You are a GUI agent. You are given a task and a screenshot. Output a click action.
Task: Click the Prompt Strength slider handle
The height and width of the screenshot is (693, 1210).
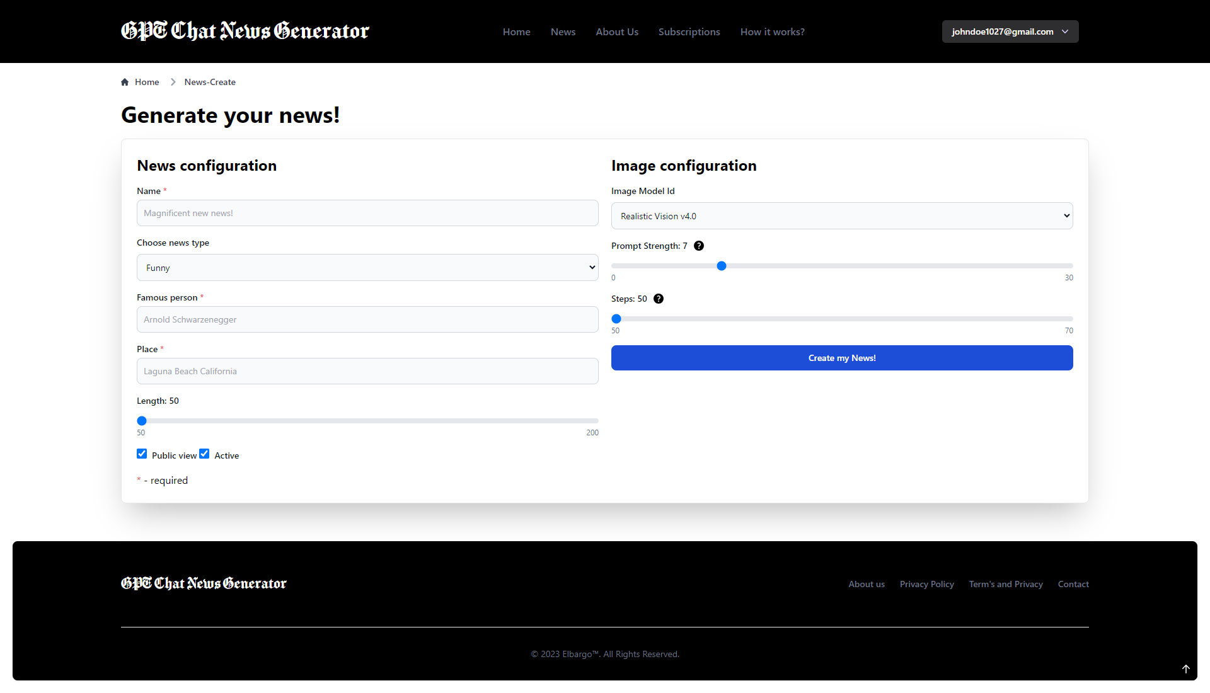(722, 266)
